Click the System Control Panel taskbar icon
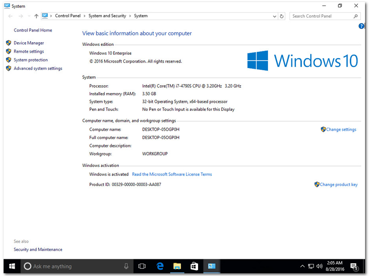This screenshot has height=276, width=371. 212,266
